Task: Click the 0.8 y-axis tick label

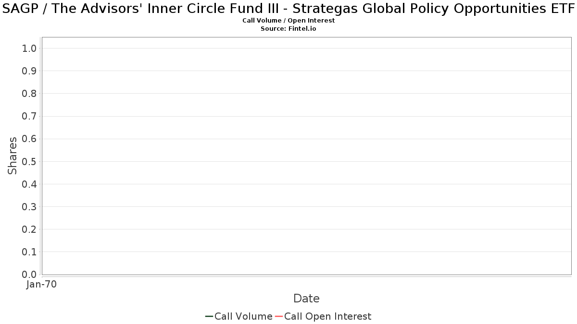Action: point(29,93)
